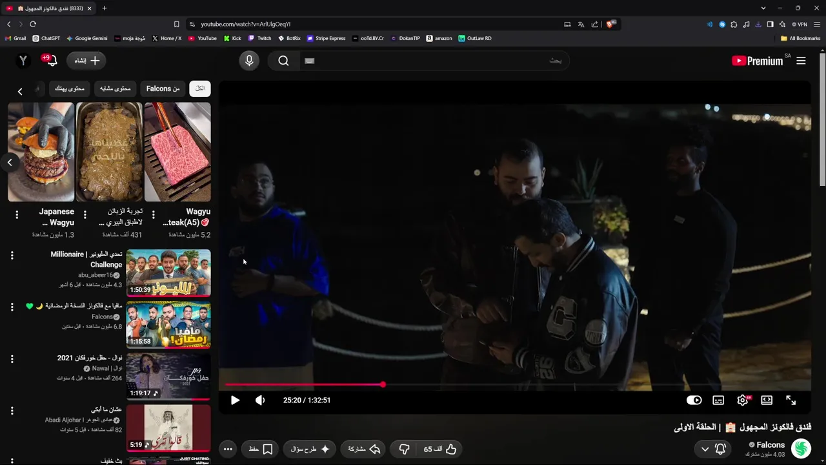Click the share icon in the address bar
Image resolution: width=826 pixels, height=465 pixels.
pos(595,24)
